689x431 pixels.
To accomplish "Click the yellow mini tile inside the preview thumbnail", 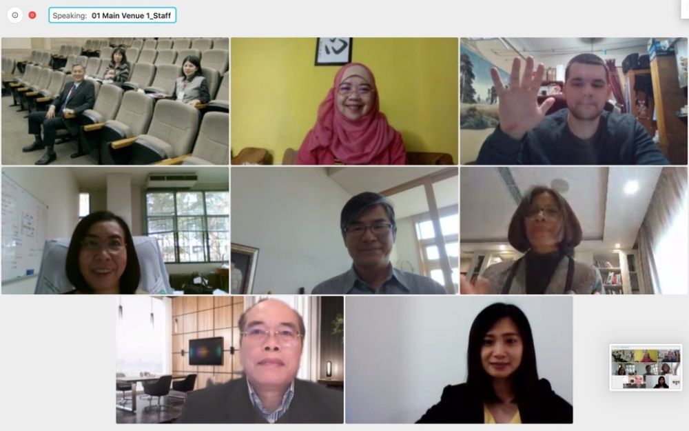I will [x=646, y=355].
